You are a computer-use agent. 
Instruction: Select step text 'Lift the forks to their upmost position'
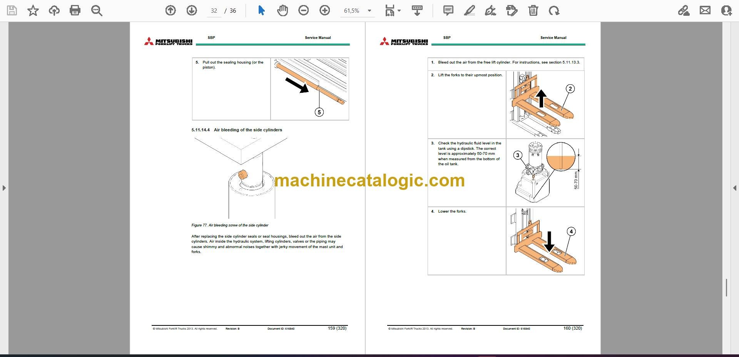tap(470, 75)
